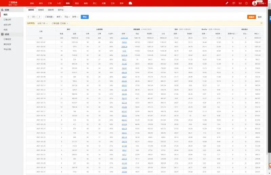Viewport: 271px width, 175px height.
Task: Go to previous month with the left arrow
Action: 28,17
